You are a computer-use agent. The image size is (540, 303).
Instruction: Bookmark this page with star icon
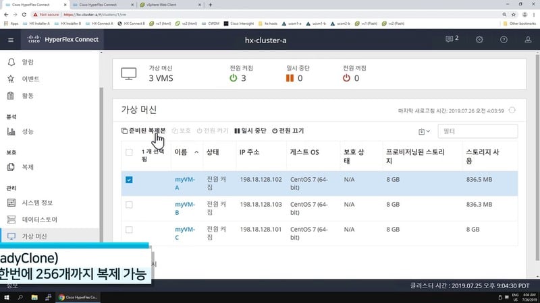tap(514, 14)
